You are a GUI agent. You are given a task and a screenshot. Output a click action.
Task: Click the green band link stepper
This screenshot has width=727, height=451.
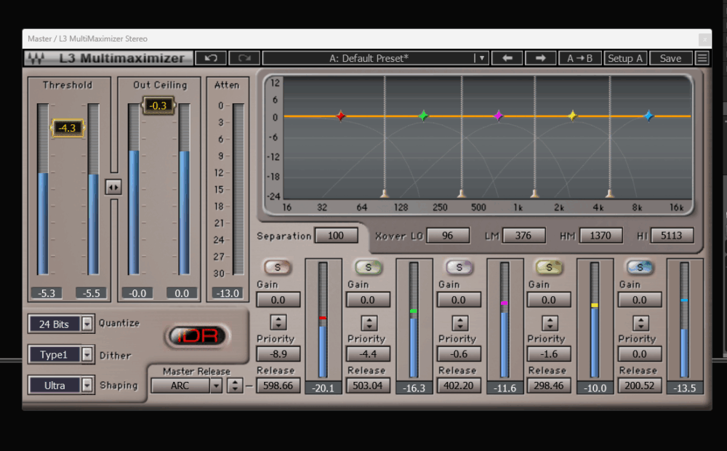(x=369, y=322)
